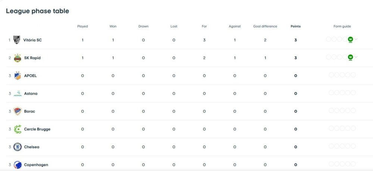Click the APOEL club logo
373x171 pixels.
point(18,76)
